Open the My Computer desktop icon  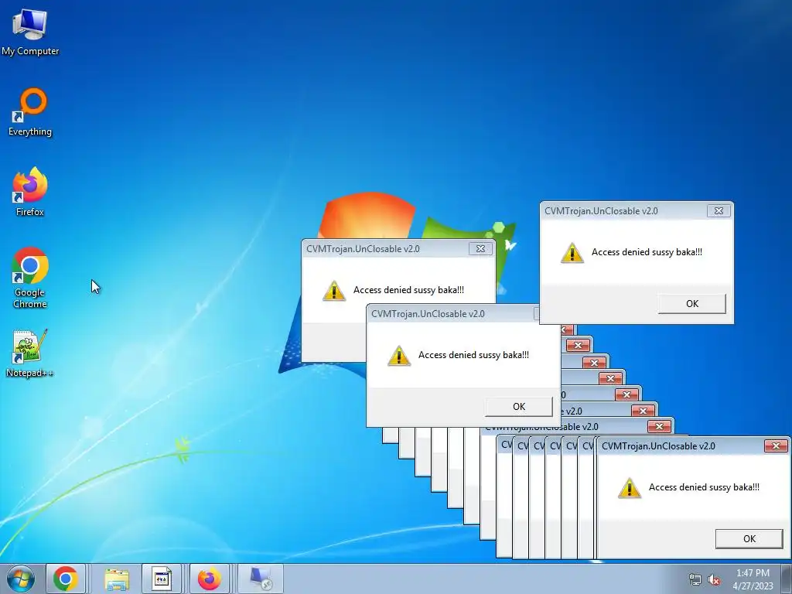29,31
